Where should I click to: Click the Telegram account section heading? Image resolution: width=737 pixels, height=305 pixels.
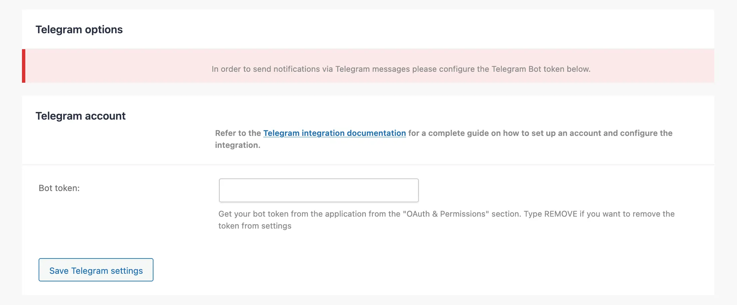(81, 116)
